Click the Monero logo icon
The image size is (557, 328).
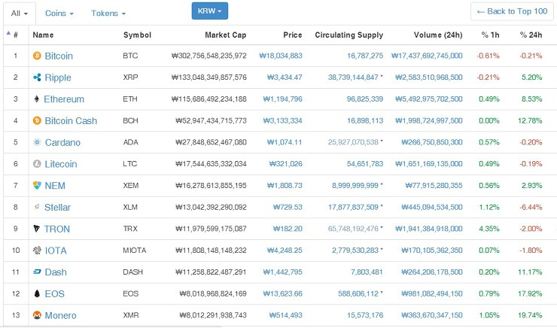pyautogui.click(x=37, y=315)
